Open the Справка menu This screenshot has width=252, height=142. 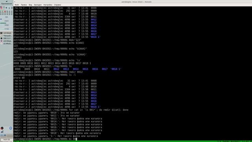point(57,5)
